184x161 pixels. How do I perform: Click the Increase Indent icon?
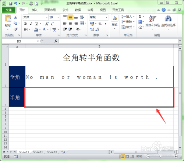click(70, 29)
